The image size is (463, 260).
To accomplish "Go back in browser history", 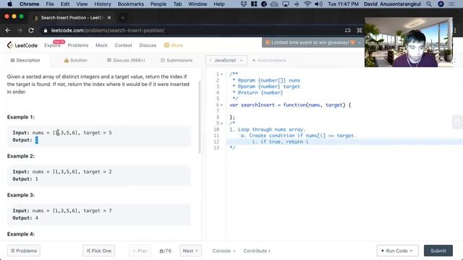I will click(8, 30).
